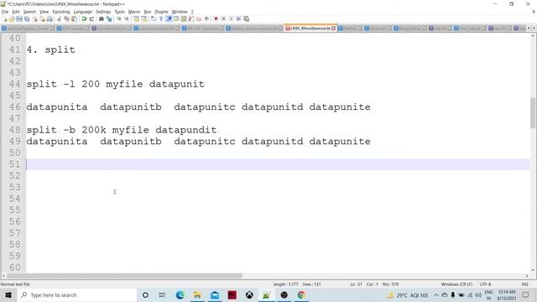Open Mail app from the taskbar
This screenshot has width=537, height=302.
click(x=215, y=294)
